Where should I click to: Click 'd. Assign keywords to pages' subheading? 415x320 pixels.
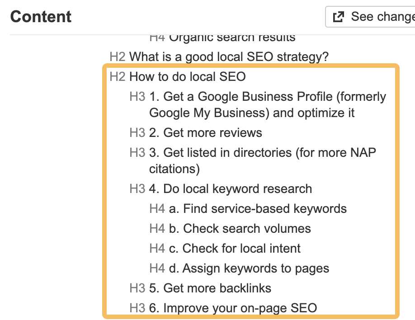[x=249, y=268]
